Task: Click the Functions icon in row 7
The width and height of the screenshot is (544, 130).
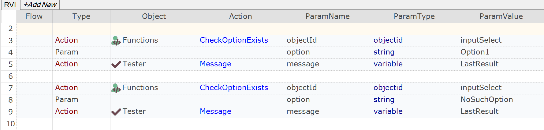Action: (116, 88)
